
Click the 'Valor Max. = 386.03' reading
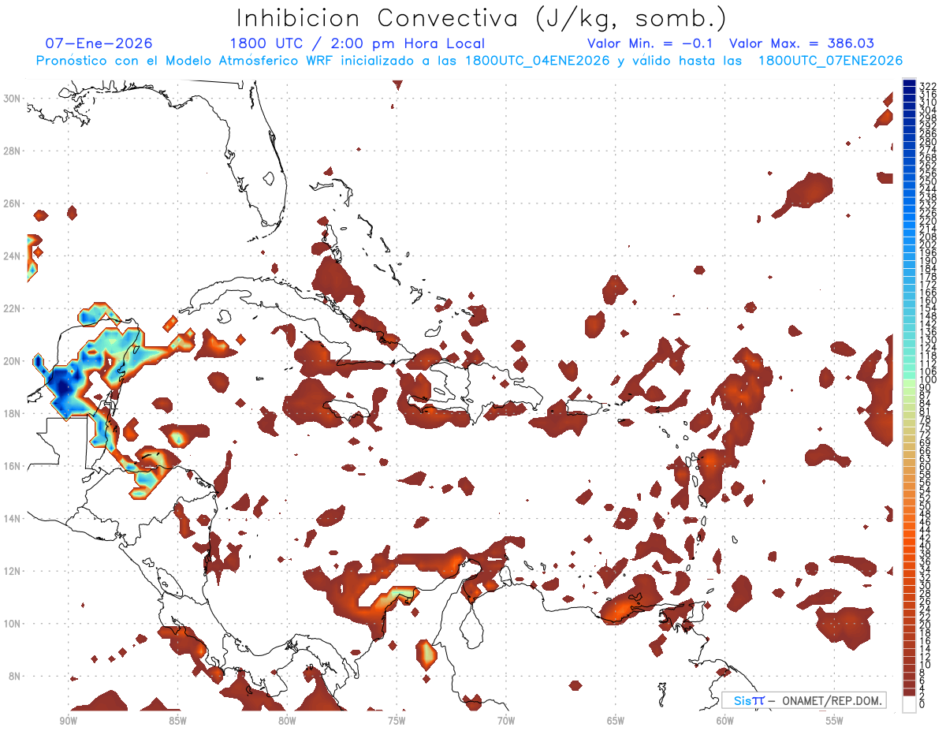(802, 44)
